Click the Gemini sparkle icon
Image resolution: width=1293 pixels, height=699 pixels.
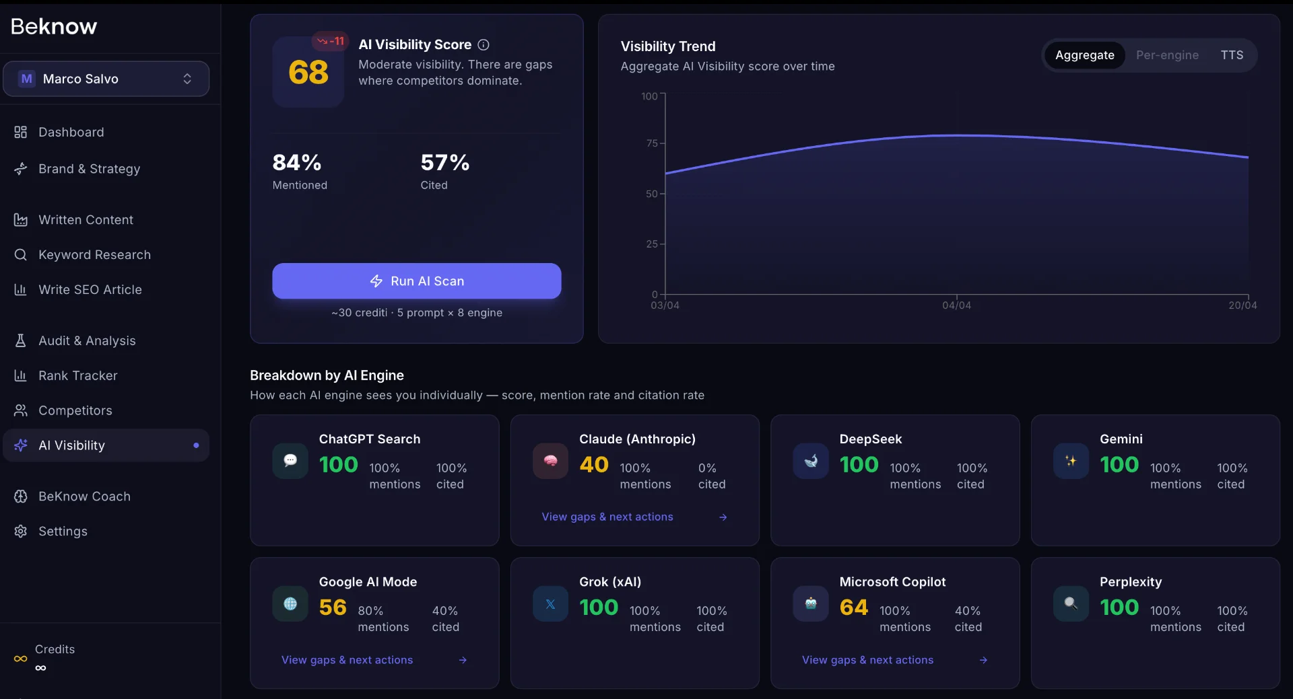(x=1071, y=461)
